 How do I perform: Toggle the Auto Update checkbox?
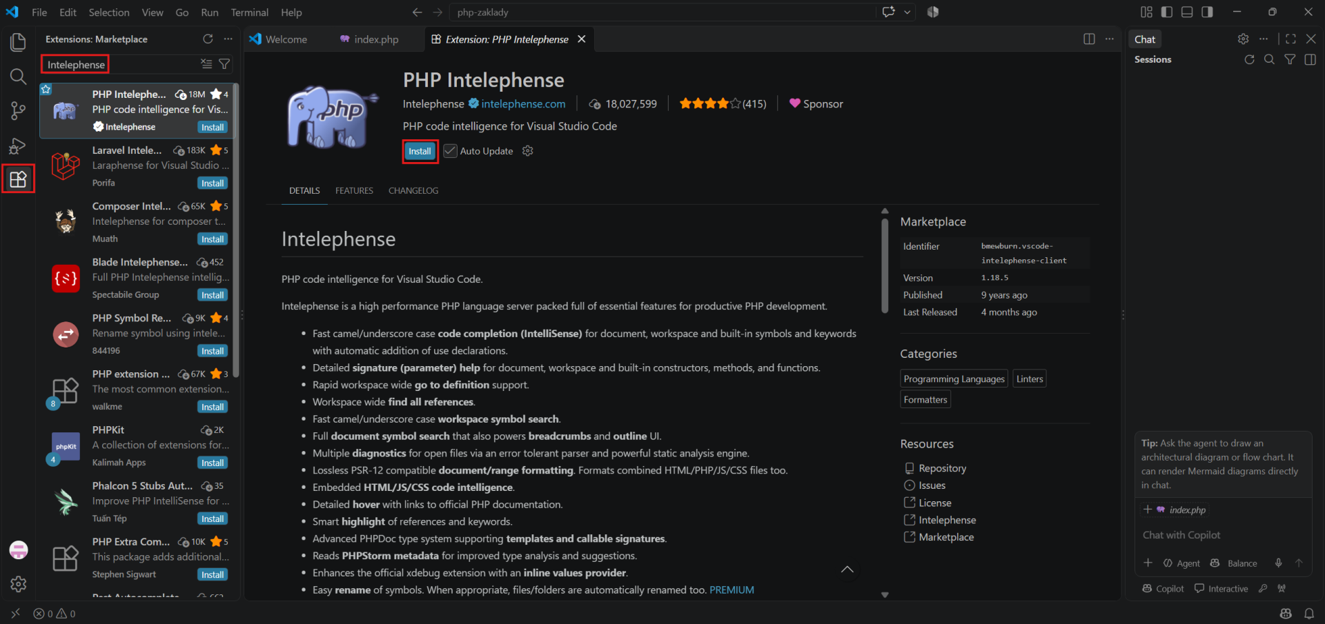(x=450, y=151)
